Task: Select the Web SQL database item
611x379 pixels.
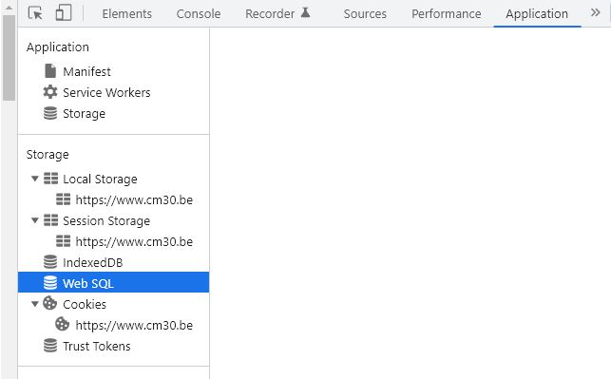Action: point(113,283)
